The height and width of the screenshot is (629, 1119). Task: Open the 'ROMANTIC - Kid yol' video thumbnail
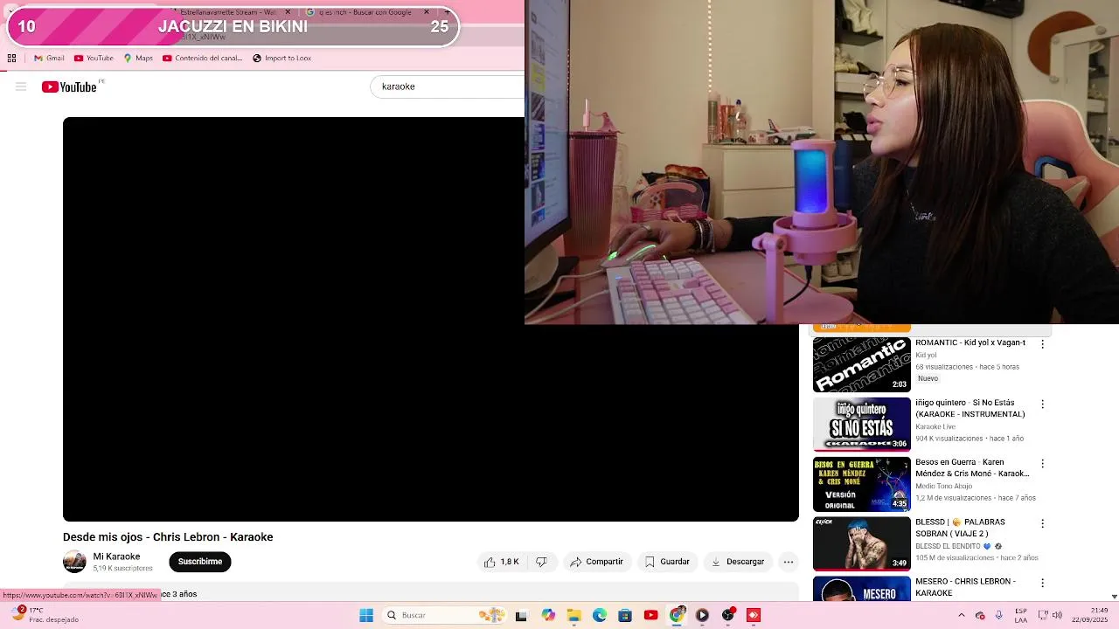(x=862, y=364)
